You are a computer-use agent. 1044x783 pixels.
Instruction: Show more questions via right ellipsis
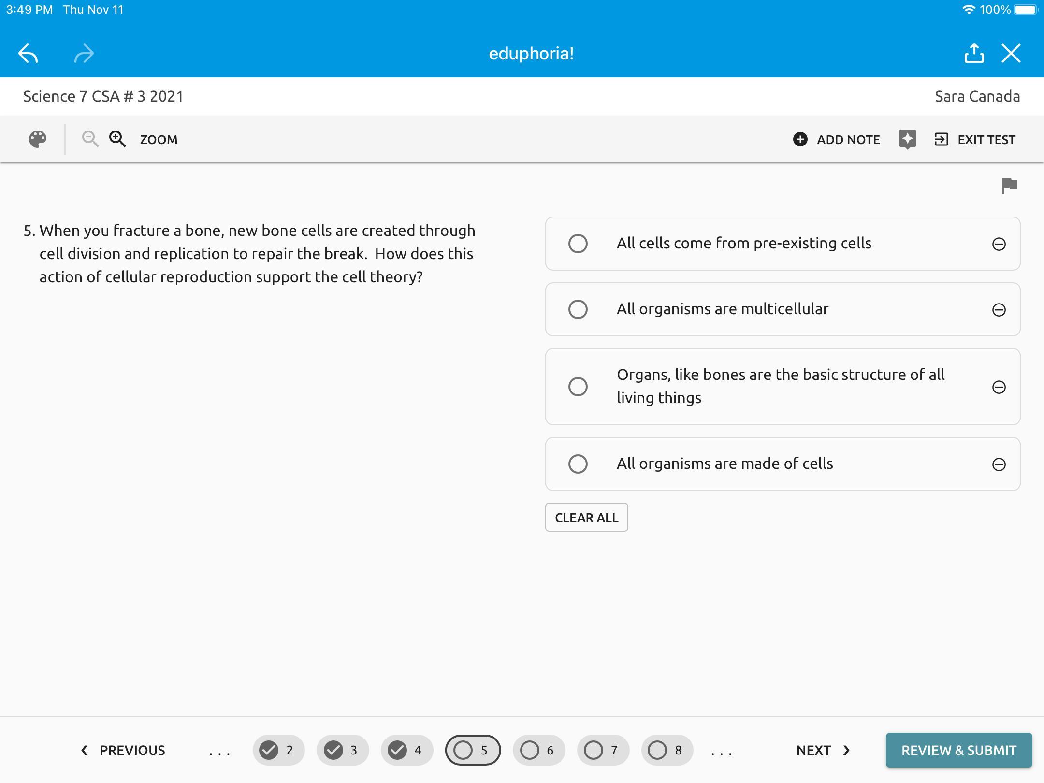(722, 751)
